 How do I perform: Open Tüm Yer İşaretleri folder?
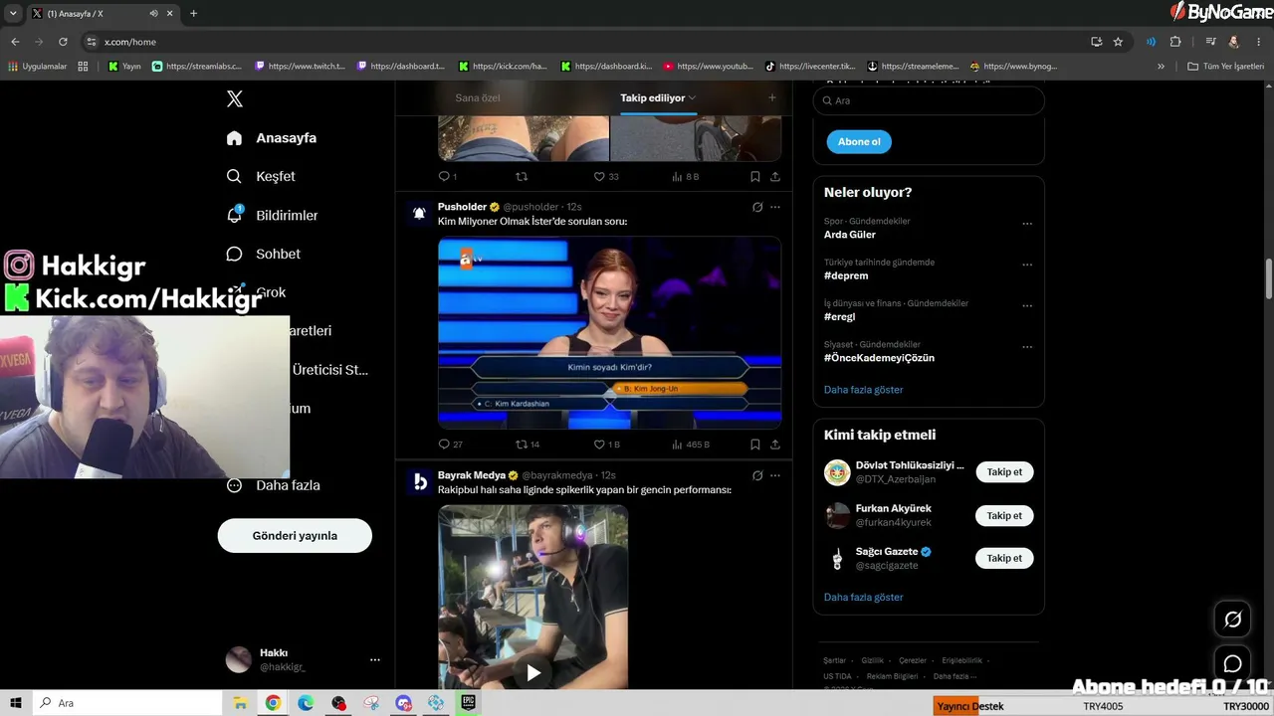pyautogui.click(x=1225, y=67)
